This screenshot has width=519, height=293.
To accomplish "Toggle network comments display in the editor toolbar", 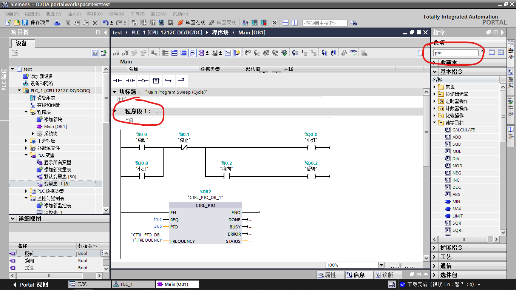I will 193,53.
